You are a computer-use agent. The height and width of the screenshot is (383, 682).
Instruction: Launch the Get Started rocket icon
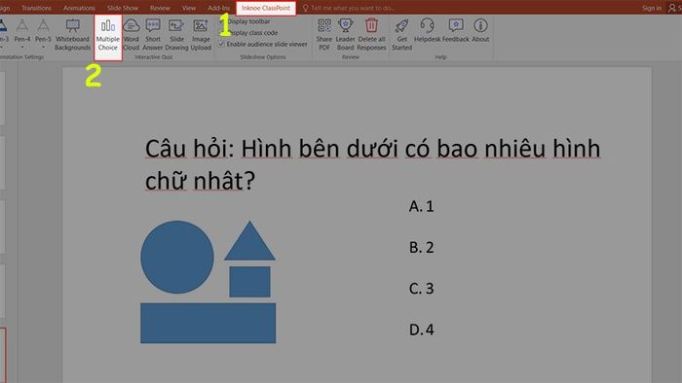(x=401, y=25)
